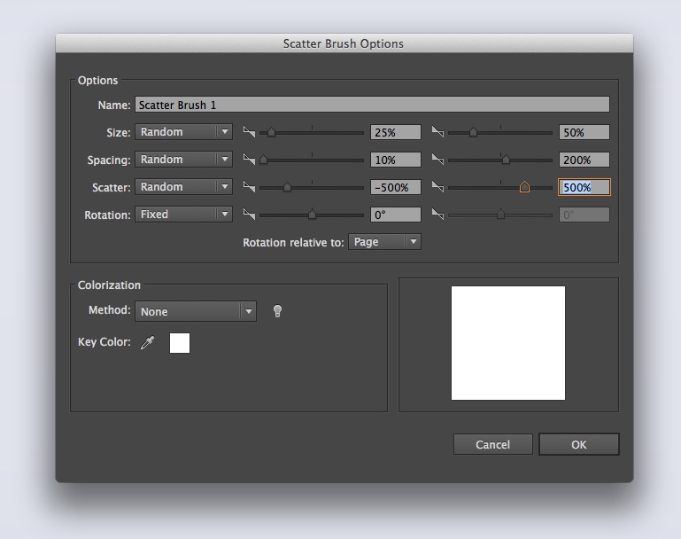The image size is (681, 539).
Task: Open the Rotation relative to Page dropdown
Action: coord(384,241)
